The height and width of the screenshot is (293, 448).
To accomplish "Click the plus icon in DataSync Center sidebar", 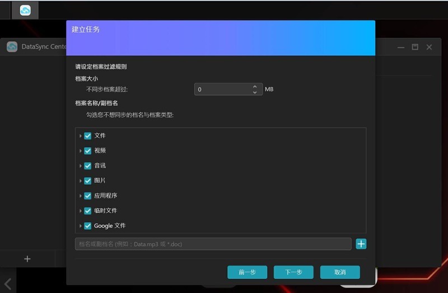I will point(27,259).
